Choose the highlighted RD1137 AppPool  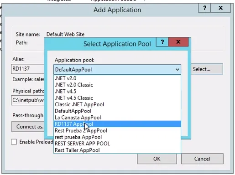tap(117, 124)
